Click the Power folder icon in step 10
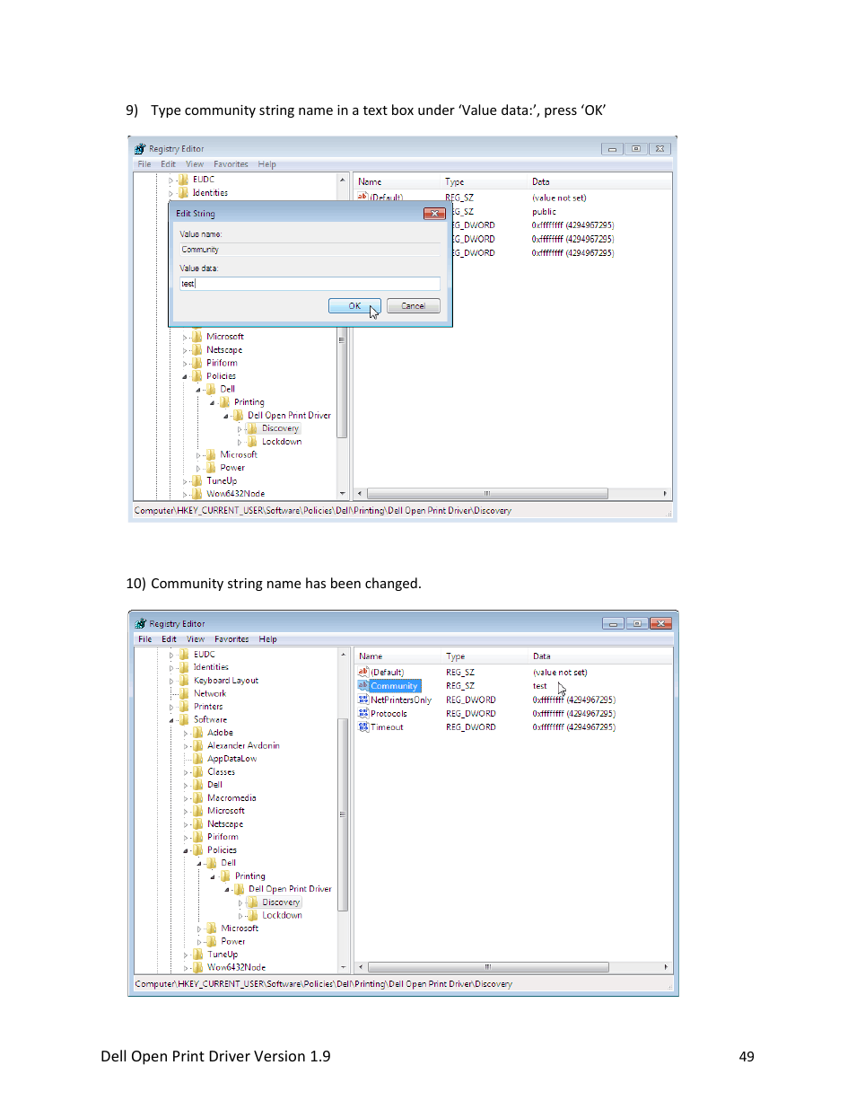Image resolution: width=856 pixels, height=1109 pixels. pyautogui.click(x=212, y=941)
